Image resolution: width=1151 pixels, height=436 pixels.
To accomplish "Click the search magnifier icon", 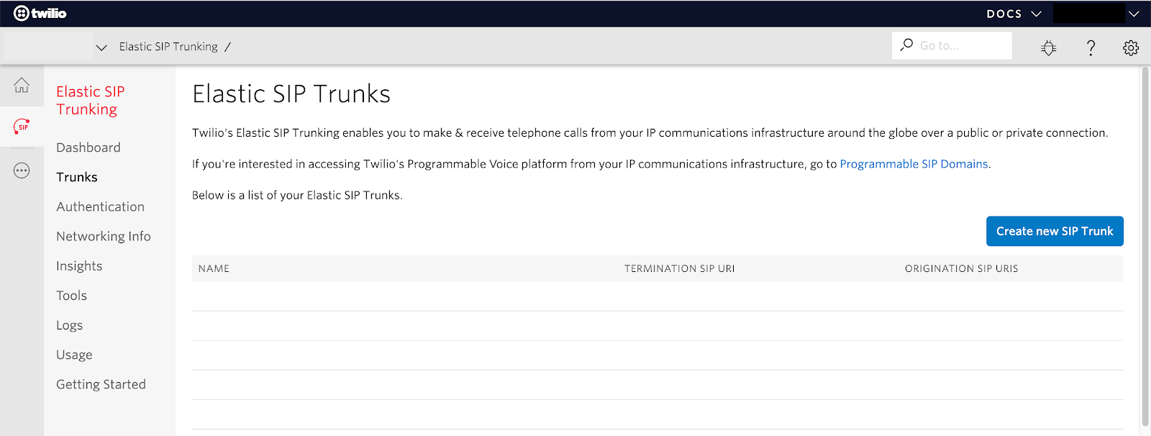I will point(906,45).
